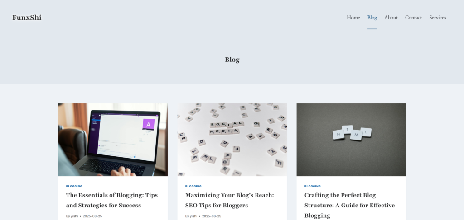
Task: Click the Blogging category above Essentials post
Action: coord(74,187)
